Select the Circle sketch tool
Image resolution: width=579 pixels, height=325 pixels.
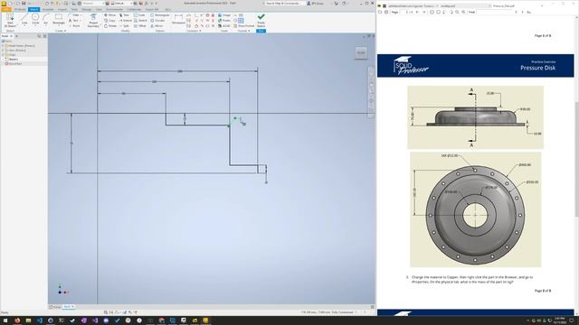[35, 20]
